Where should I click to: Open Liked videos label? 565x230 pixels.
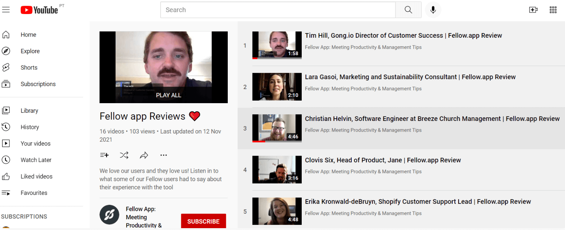click(37, 176)
